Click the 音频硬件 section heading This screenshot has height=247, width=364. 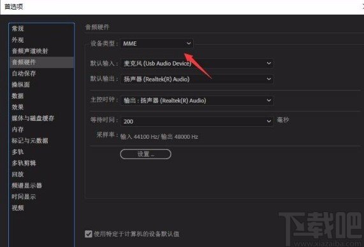click(x=98, y=27)
